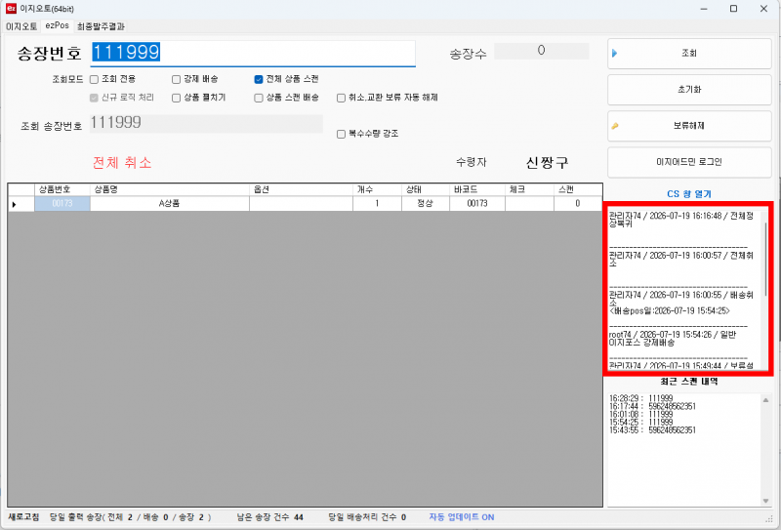Click the barcode cell 00173
This screenshot has width=781, height=530.
[477, 204]
